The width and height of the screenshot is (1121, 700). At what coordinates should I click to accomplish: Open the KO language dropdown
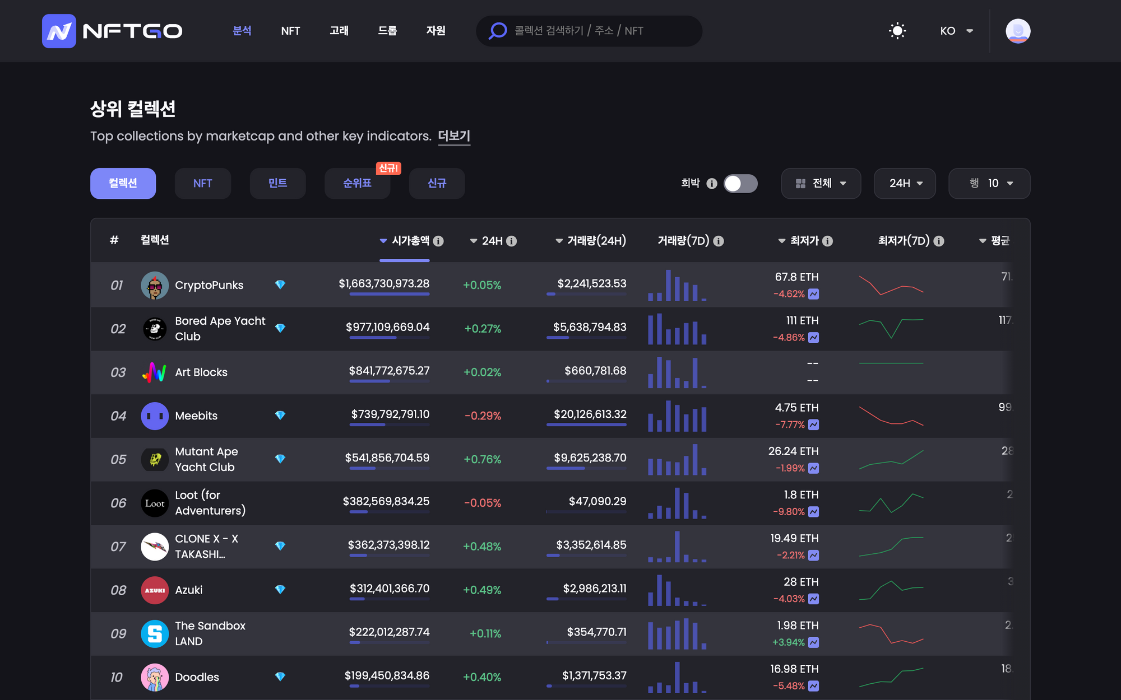point(956,31)
